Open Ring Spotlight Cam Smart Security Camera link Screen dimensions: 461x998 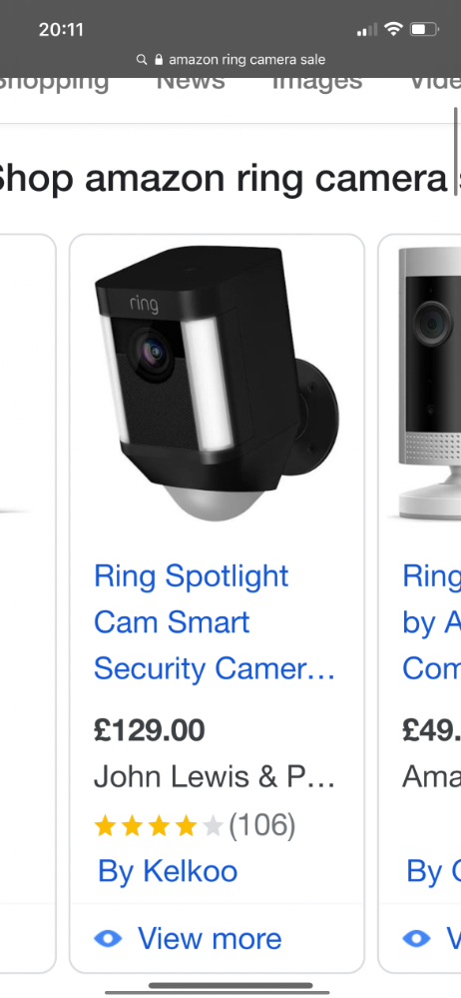pos(215,621)
